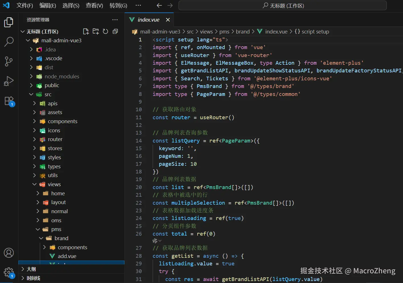
Task: Open the Run and Debug view
Action: click(9, 81)
